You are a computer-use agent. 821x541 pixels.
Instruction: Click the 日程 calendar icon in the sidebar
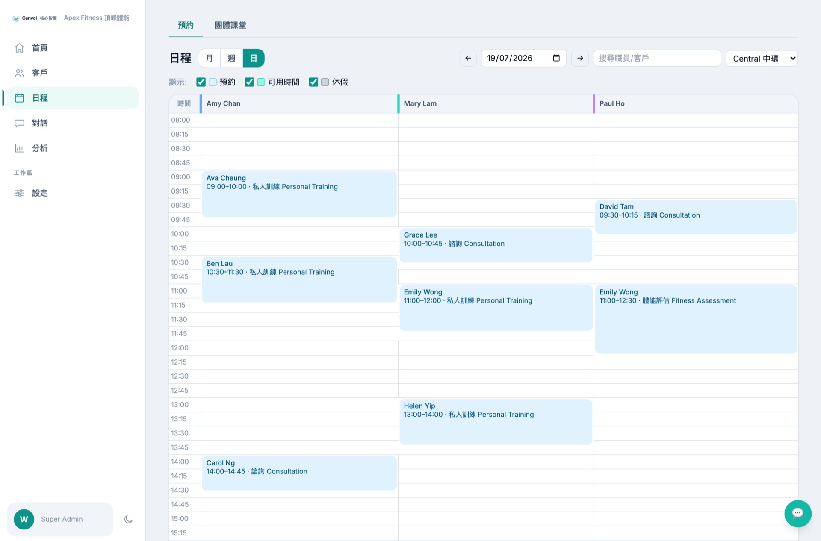(x=19, y=98)
